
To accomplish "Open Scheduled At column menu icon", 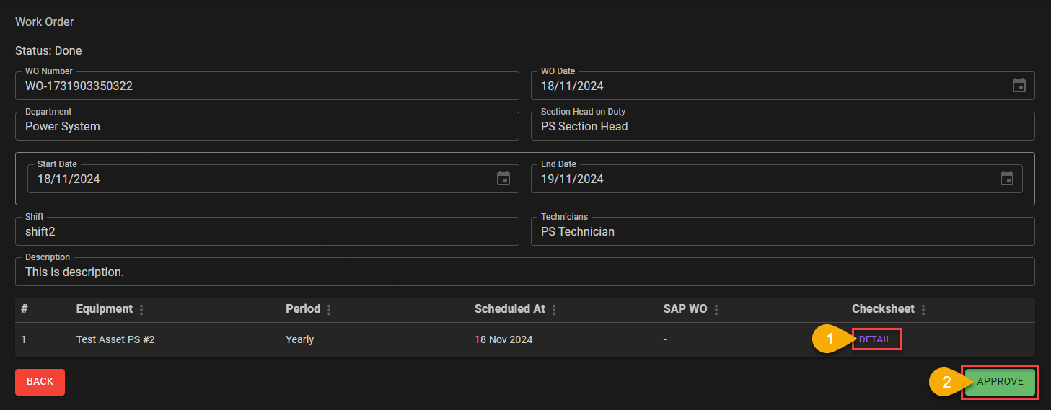I will (x=554, y=309).
